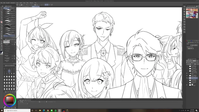Choose the Rough Brush sub tool

point(10,27)
